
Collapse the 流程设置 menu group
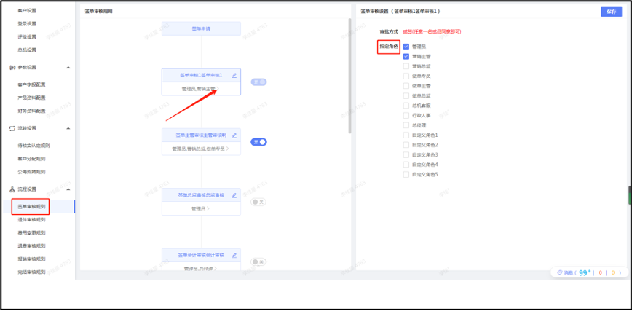click(68, 189)
